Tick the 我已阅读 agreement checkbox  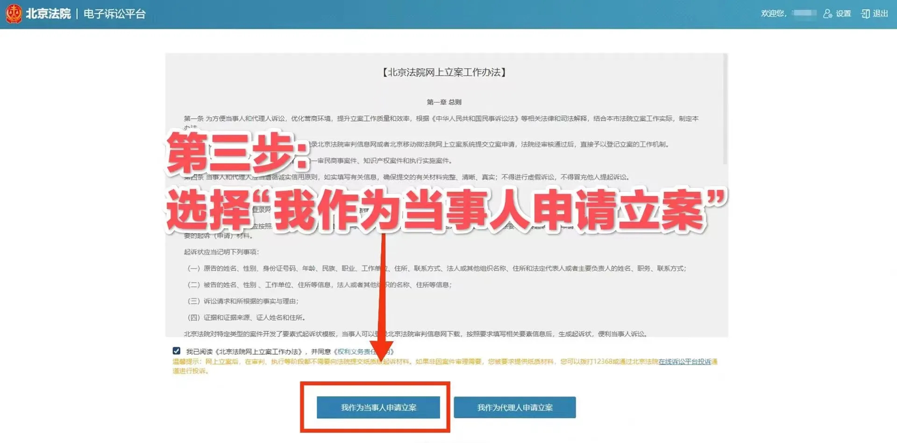click(177, 351)
